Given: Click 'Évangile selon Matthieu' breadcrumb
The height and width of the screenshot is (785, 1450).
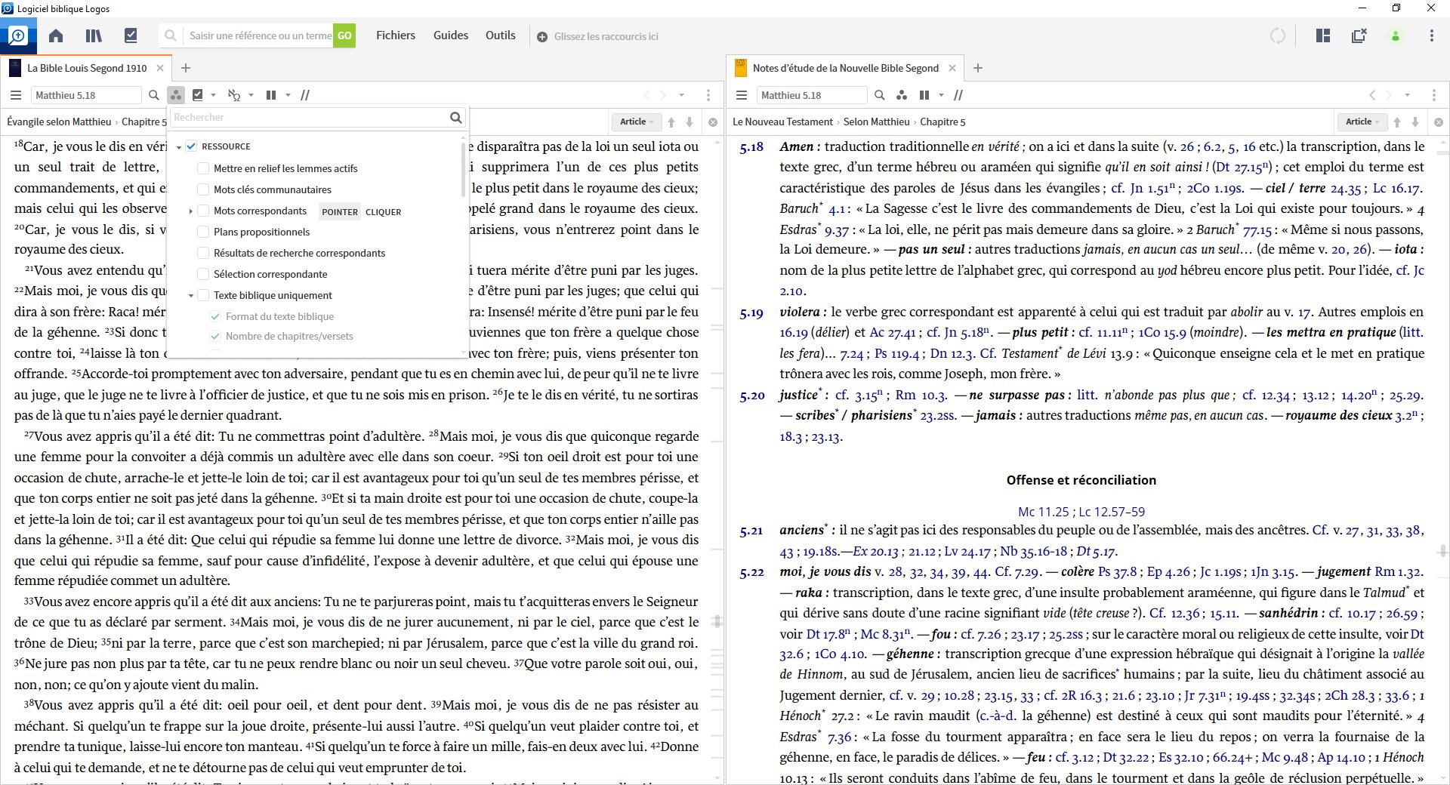Looking at the screenshot, I should 59,122.
